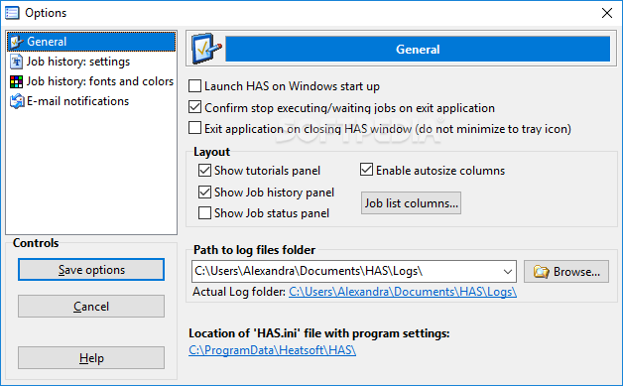
Task: Check Show Job status panel
Action: (x=204, y=213)
